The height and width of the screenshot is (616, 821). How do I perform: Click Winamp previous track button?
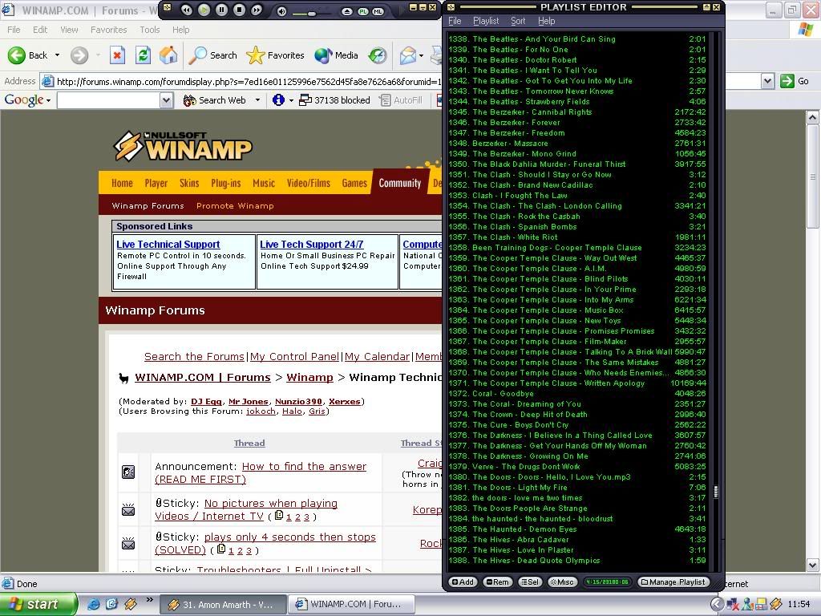[186, 10]
